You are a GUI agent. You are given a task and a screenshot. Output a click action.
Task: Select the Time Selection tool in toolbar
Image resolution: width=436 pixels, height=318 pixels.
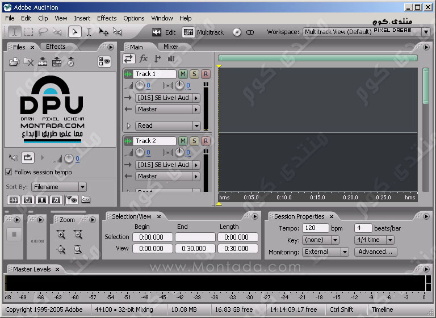pyautogui.click(x=89, y=32)
